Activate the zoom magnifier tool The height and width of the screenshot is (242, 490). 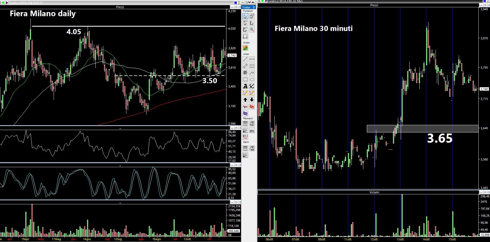252,30
